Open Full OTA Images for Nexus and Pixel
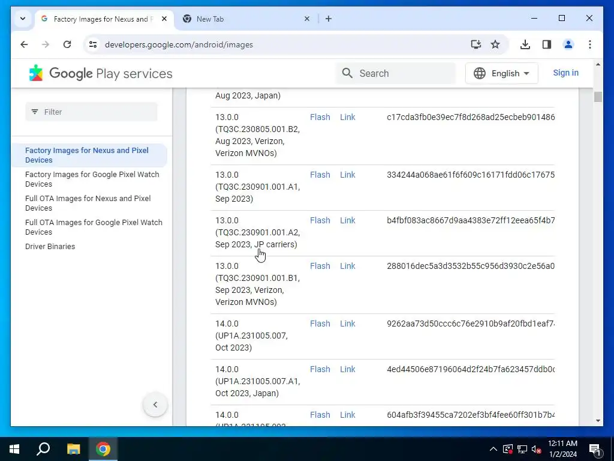 (88, 203)
